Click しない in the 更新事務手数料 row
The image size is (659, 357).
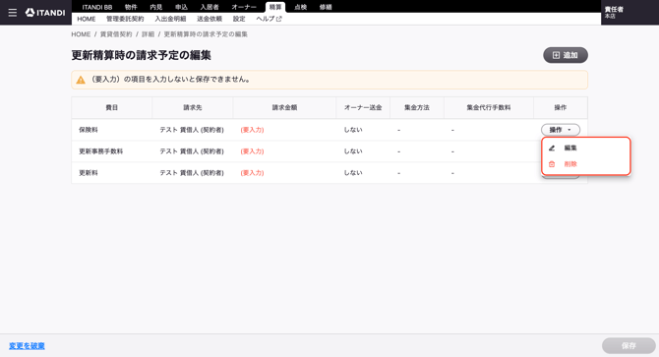pyautogui.click(x=353, y=151)
